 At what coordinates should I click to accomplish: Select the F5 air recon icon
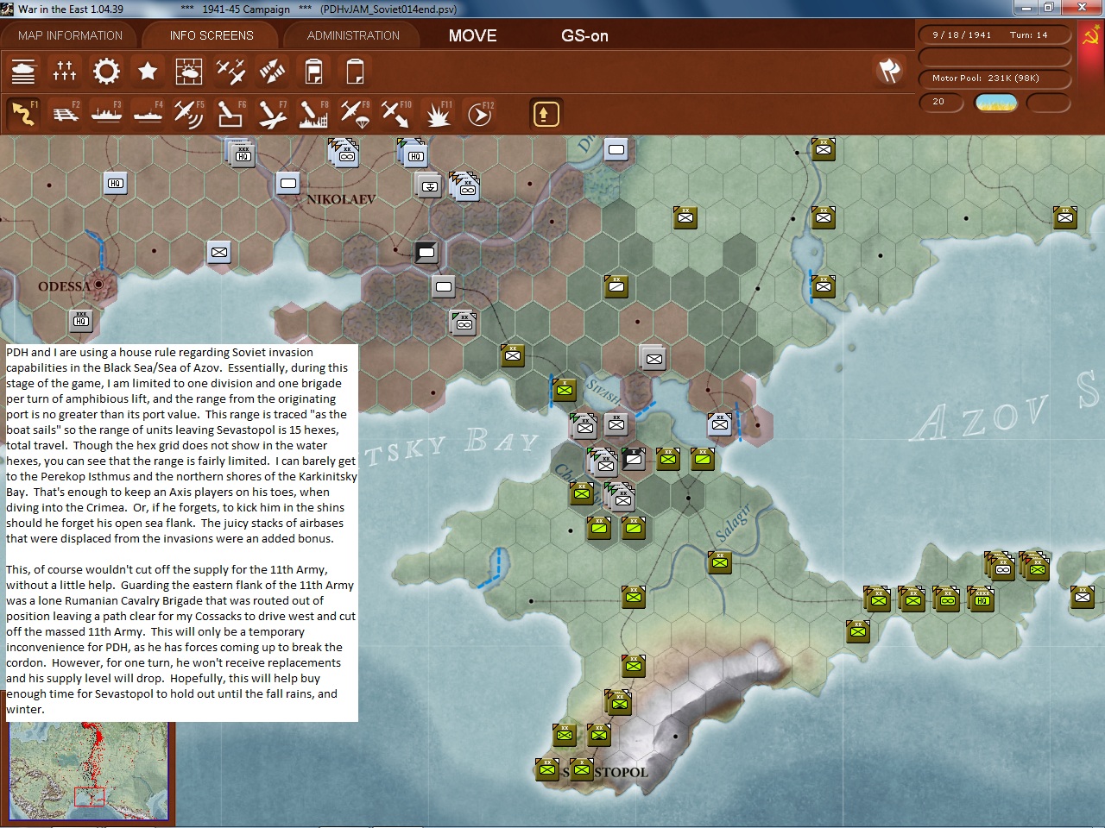(x=189, y=114)
